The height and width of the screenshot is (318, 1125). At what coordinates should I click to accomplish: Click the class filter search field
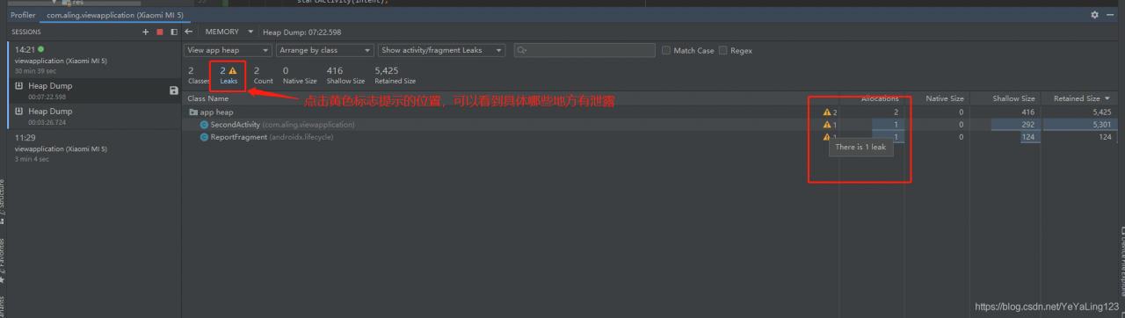(584, 51)
